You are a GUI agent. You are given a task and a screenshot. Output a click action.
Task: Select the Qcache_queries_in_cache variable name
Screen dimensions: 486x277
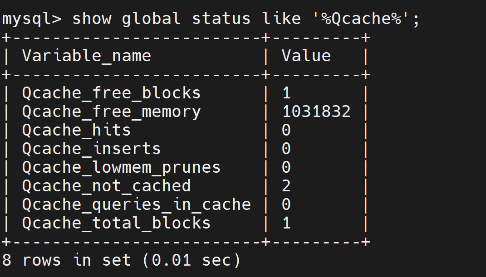(136, 205)
